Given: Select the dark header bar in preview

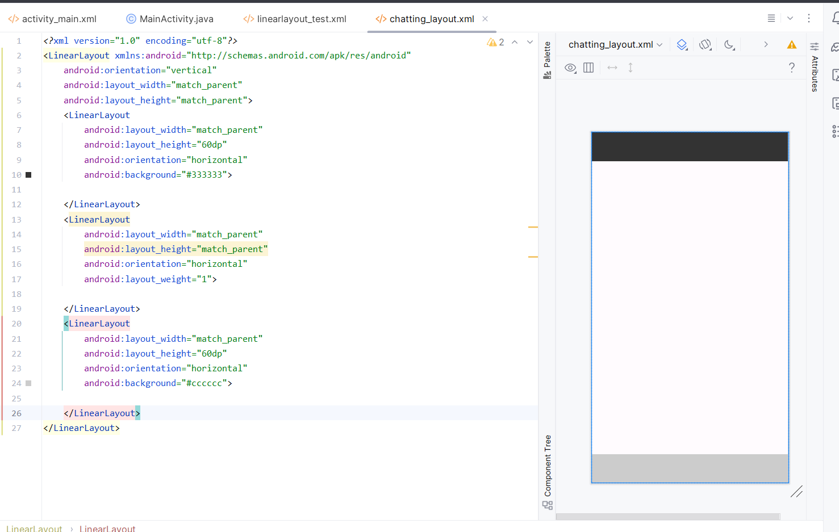Looking at the screenshot, I should [690, 146].
